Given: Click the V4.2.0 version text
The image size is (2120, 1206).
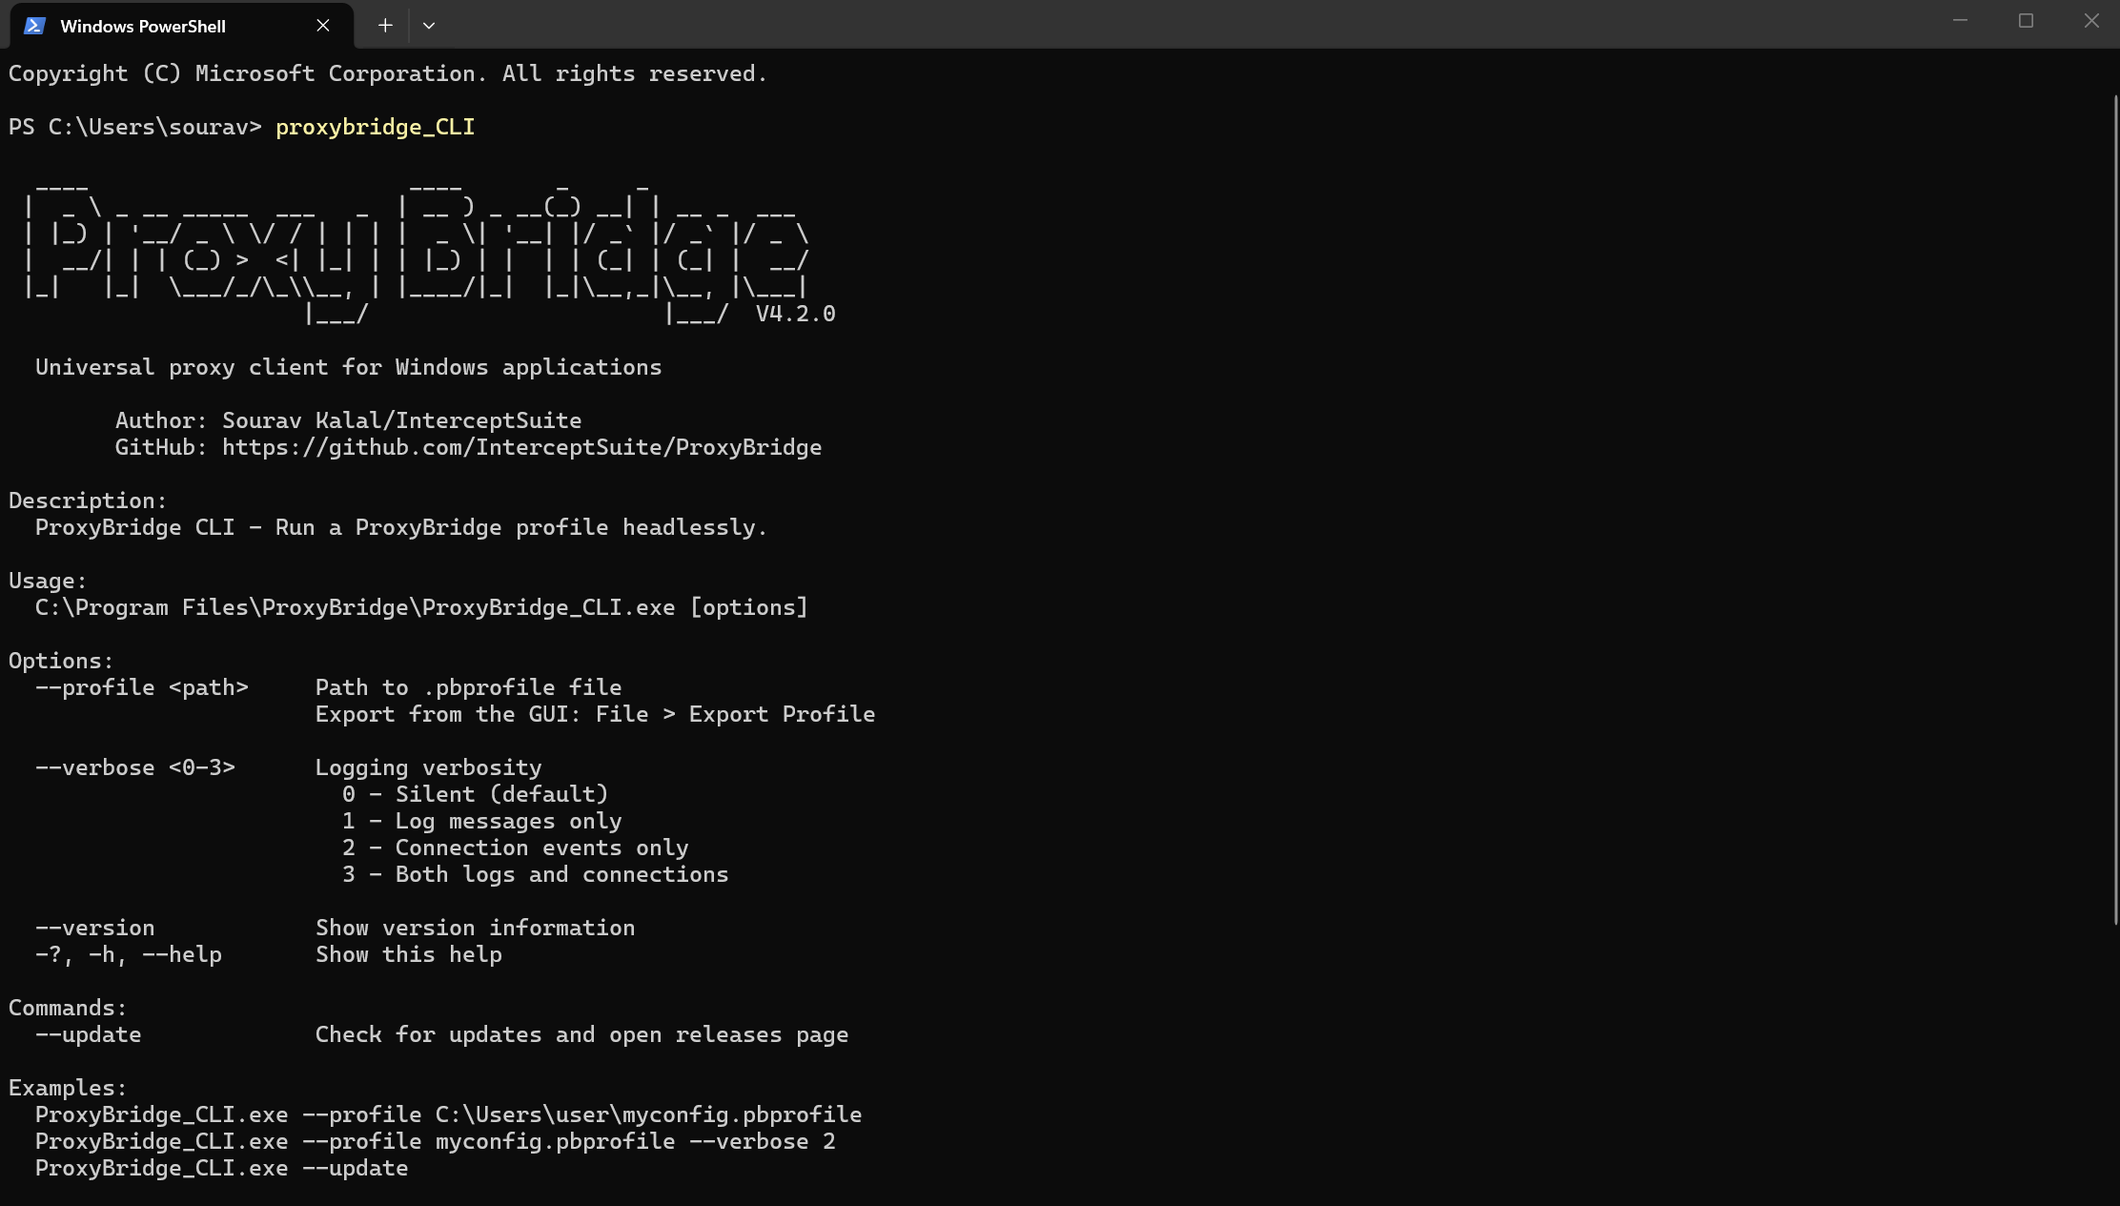Looking at the screenshot, I should pos(795,314).
